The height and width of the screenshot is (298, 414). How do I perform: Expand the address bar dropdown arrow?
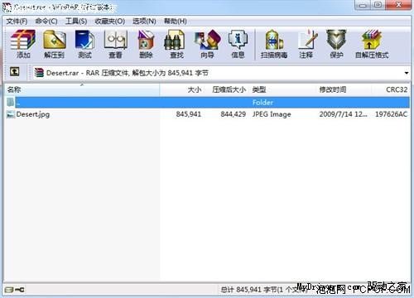click(x=406, y=73)
